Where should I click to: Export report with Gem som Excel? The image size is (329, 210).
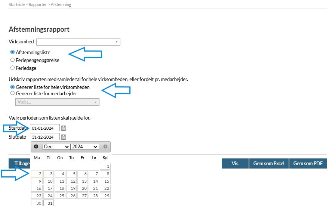269,164
